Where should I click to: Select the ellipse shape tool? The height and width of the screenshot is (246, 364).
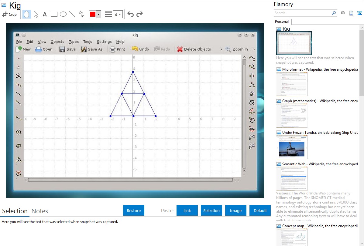pos(63,14)
